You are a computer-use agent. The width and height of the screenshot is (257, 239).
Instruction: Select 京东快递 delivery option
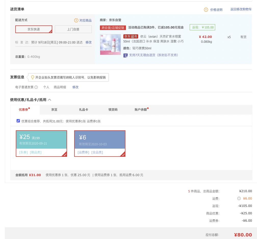tap(34, 29)
